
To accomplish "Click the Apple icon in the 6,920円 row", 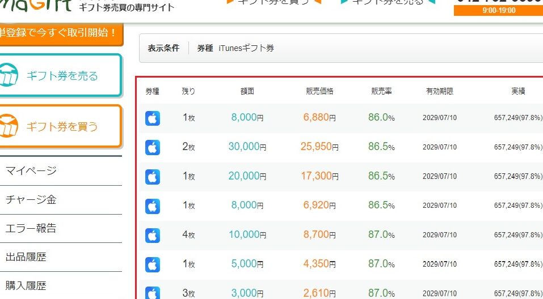I will click(x=153, y=206).
